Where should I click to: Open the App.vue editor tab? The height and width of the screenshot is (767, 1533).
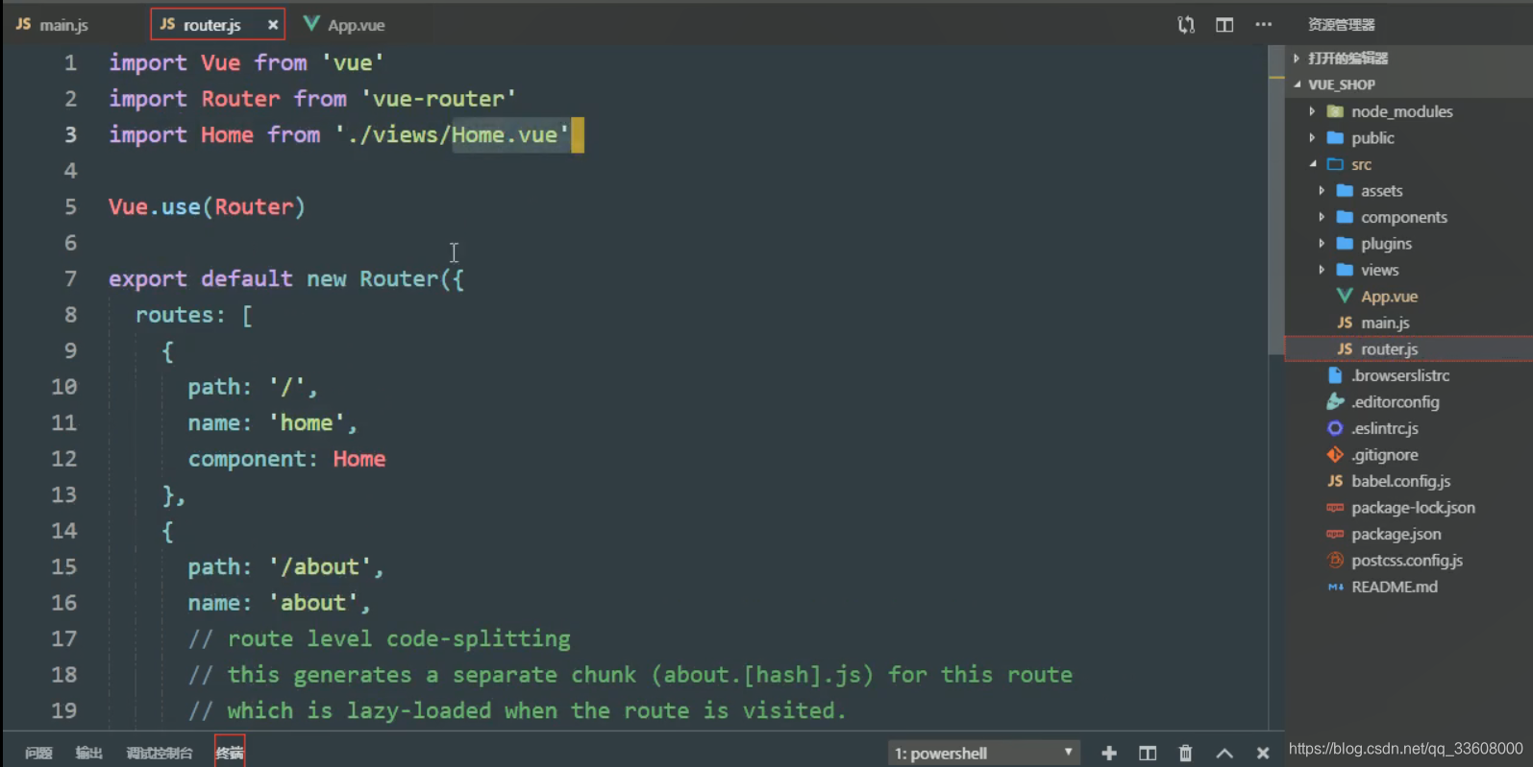[344, 25]
